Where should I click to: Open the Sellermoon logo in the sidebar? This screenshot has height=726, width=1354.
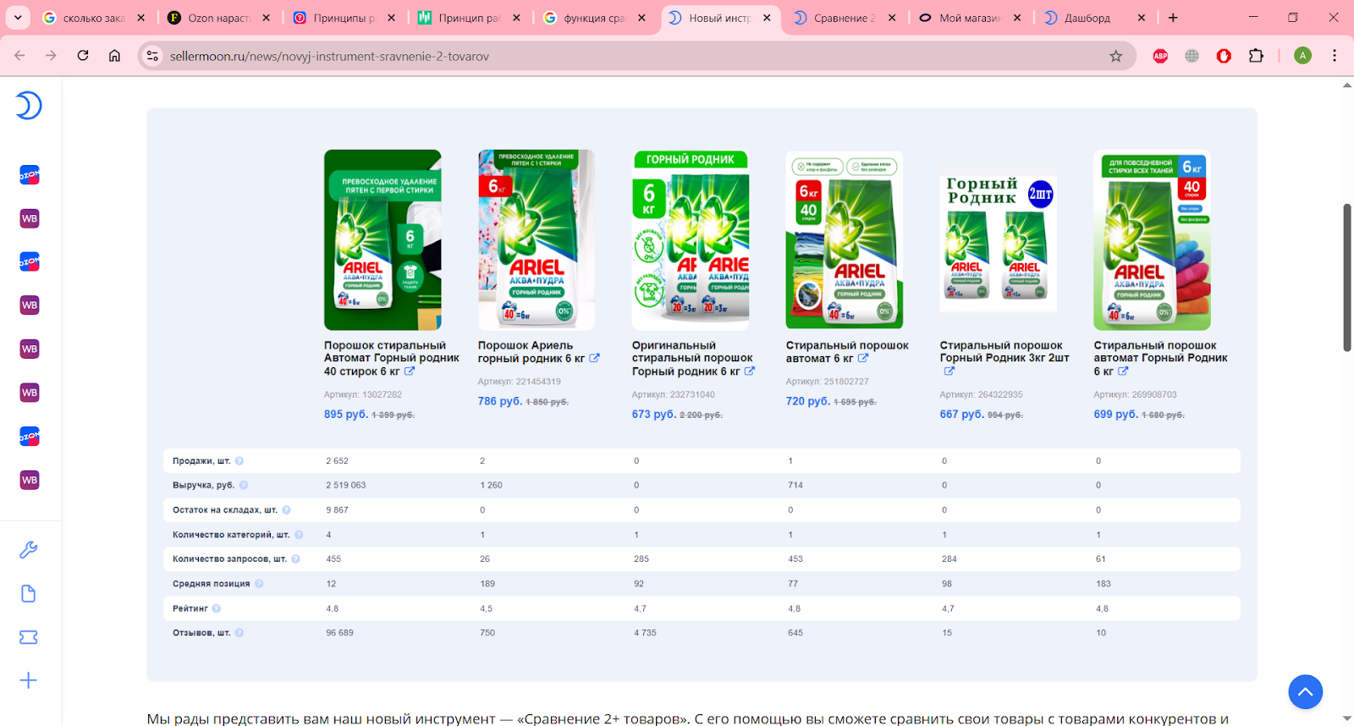(28, 106)
